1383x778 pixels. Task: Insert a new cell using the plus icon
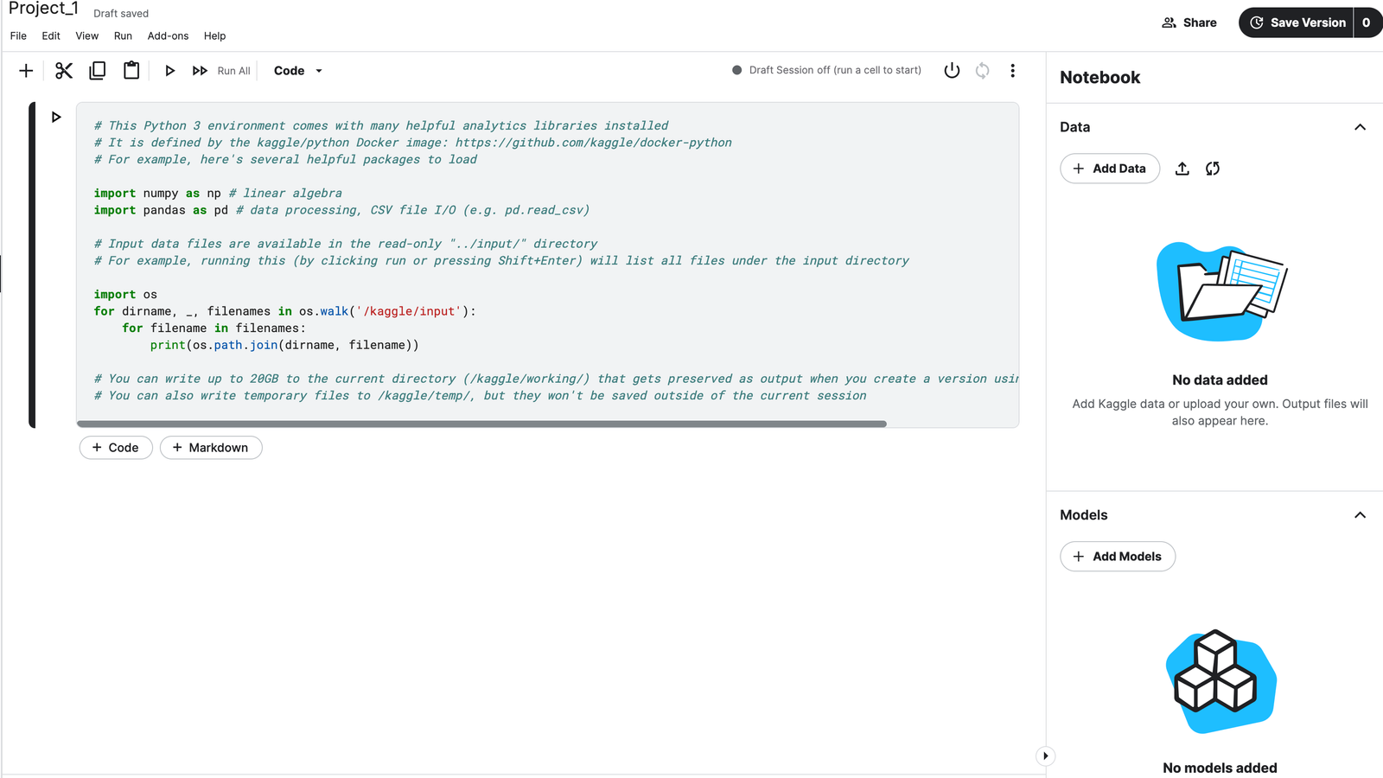[x=25, y=70]
